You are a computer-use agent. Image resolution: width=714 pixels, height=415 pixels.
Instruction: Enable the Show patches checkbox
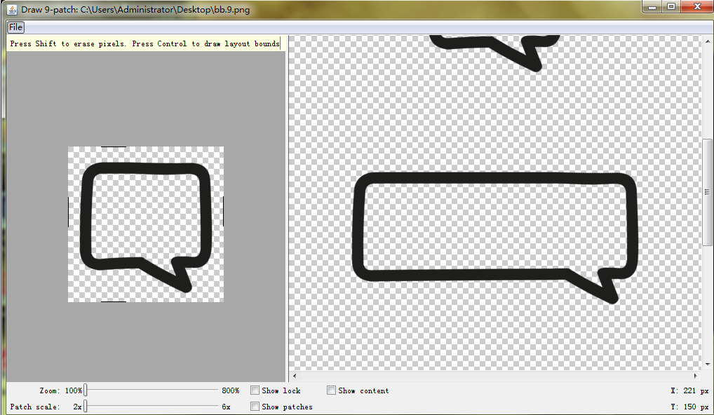click(x=255, y=407)
